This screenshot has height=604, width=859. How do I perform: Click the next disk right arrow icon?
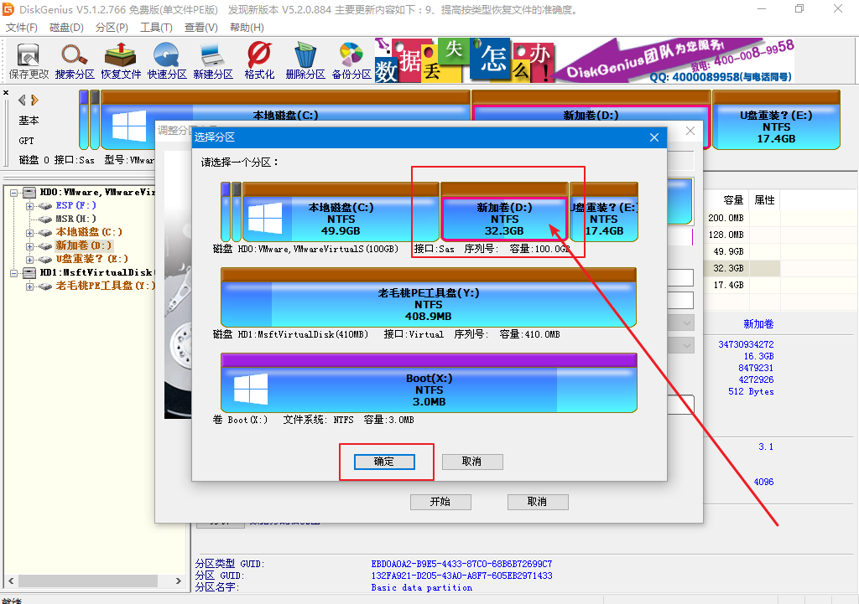[35, 101]
